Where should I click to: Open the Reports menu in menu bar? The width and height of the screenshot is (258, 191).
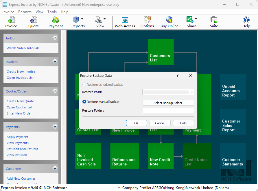point(25,12)
